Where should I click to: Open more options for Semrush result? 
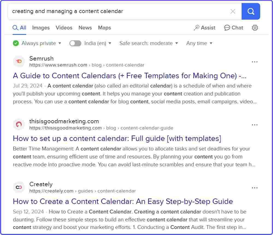pos(254,62)
